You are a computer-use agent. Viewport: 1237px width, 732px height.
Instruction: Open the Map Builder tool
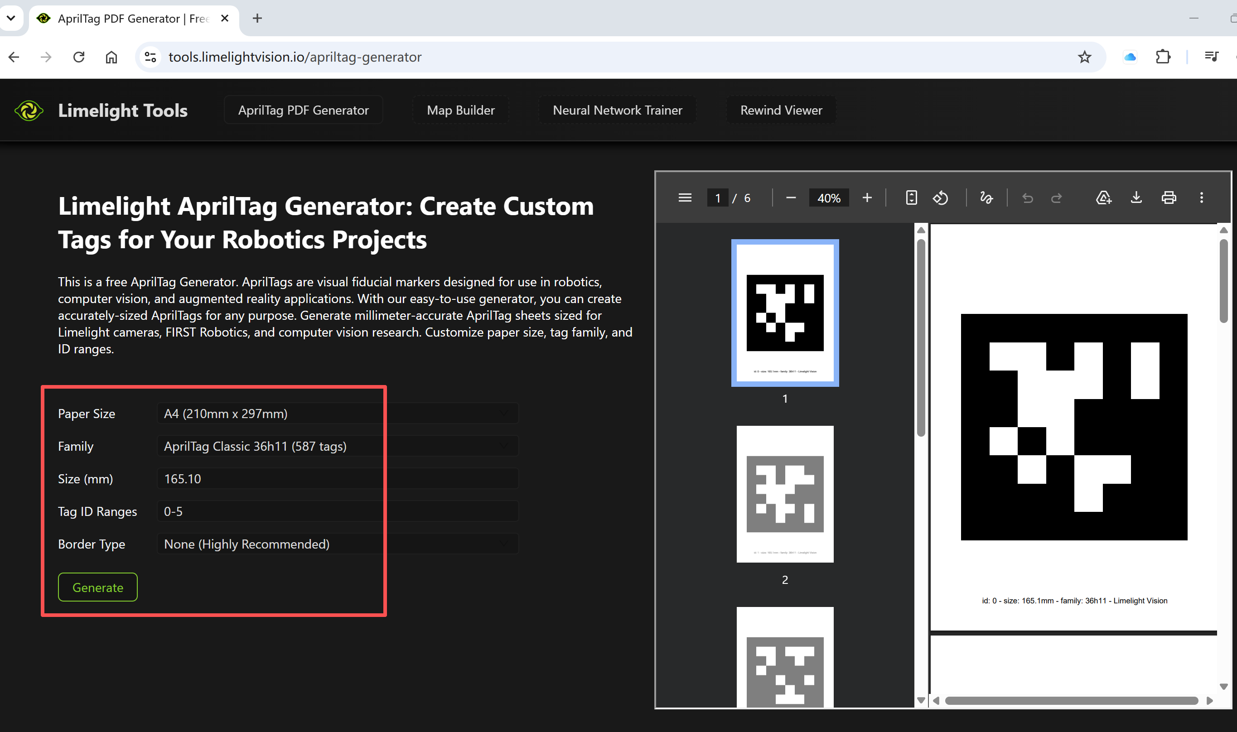460,110
